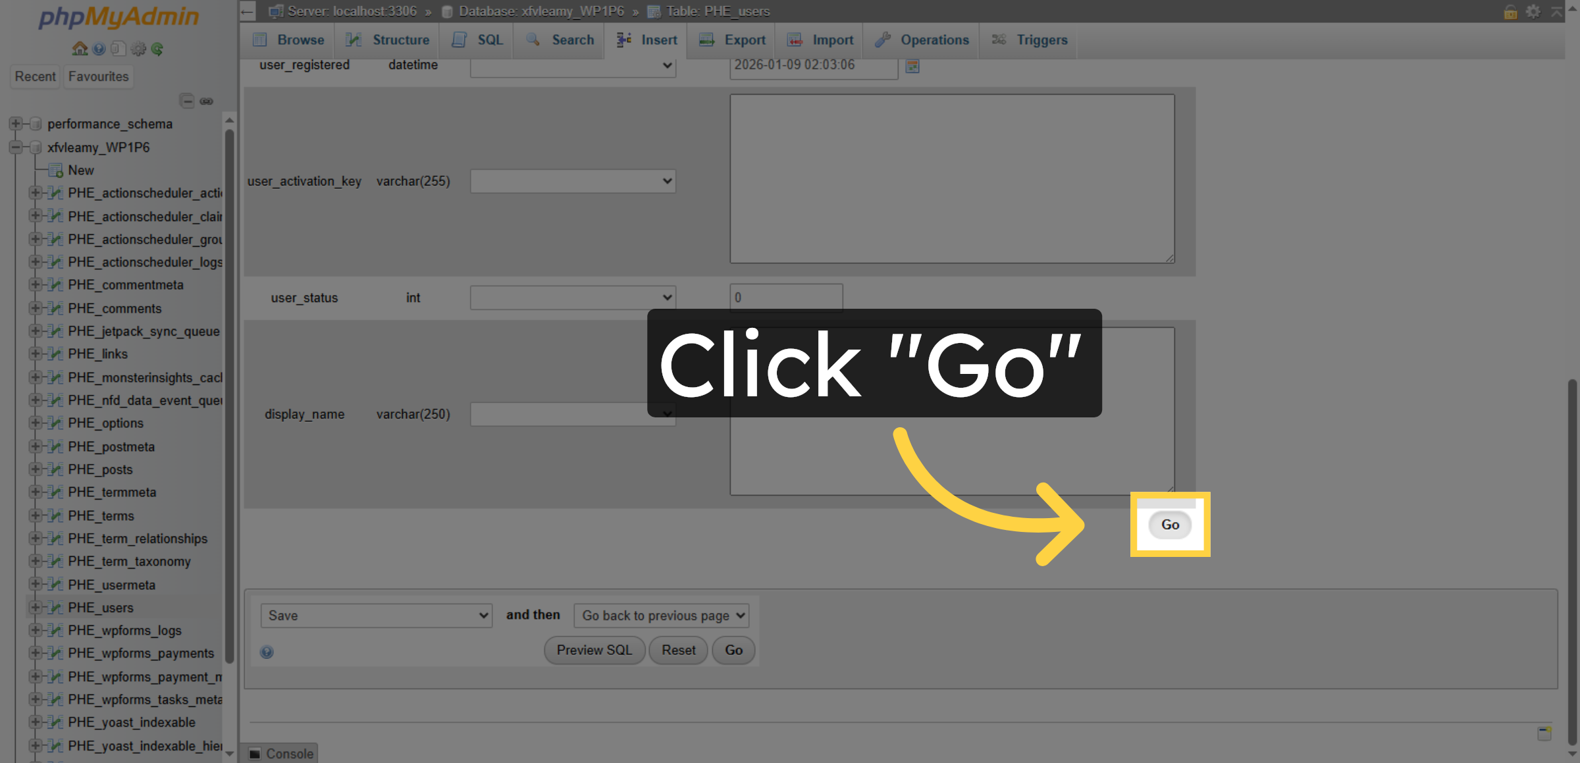Click the Preview SQL button
1580x763 pixels.
[593, 650]
